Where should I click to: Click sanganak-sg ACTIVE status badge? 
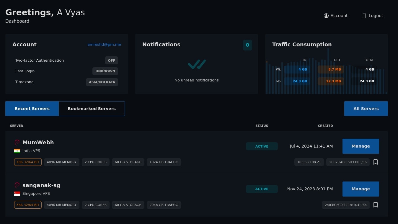(x=262, y=189)
